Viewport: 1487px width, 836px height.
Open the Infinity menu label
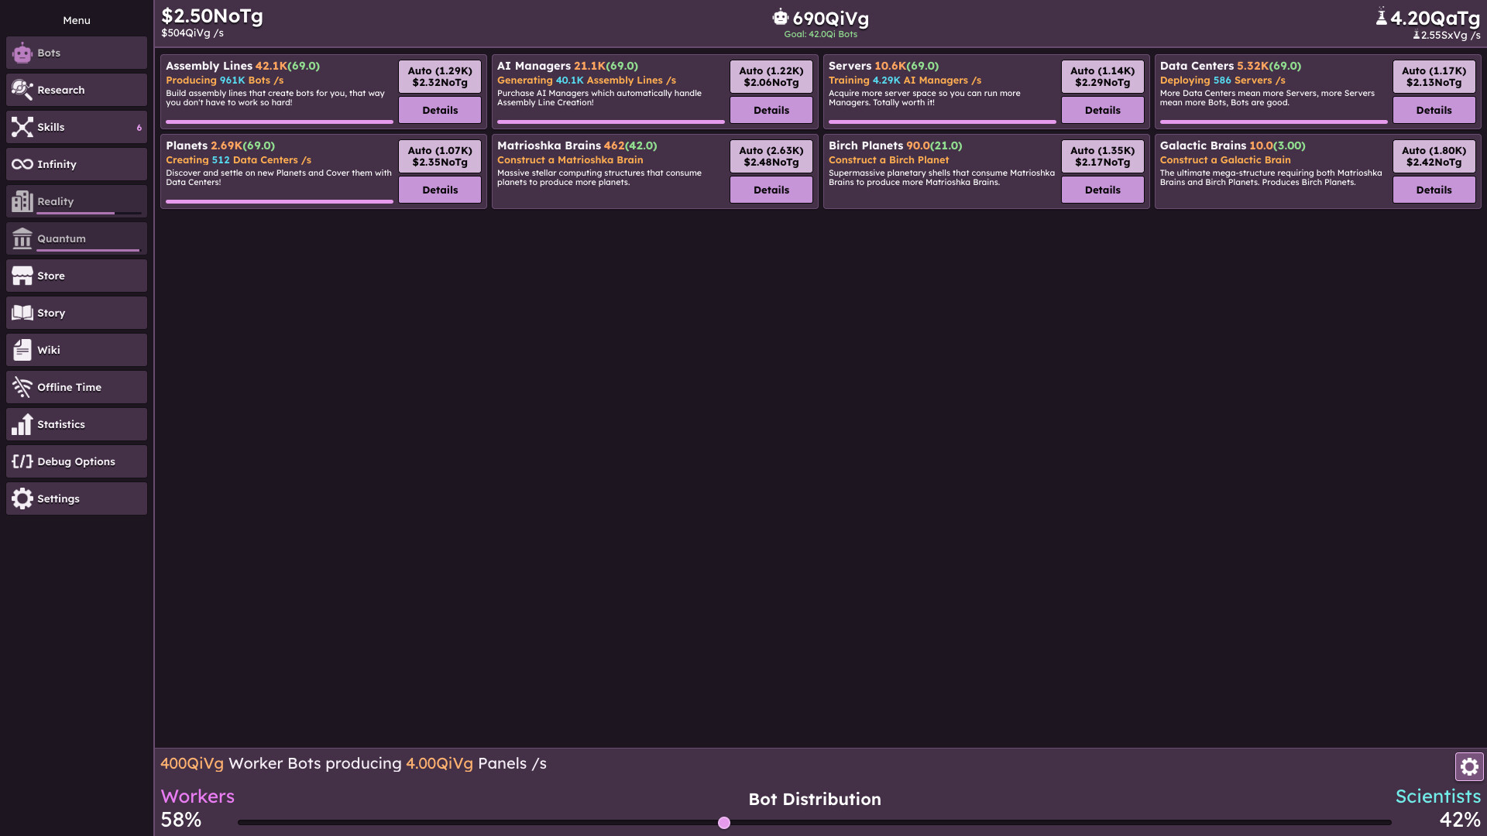(x=57, y=164)
